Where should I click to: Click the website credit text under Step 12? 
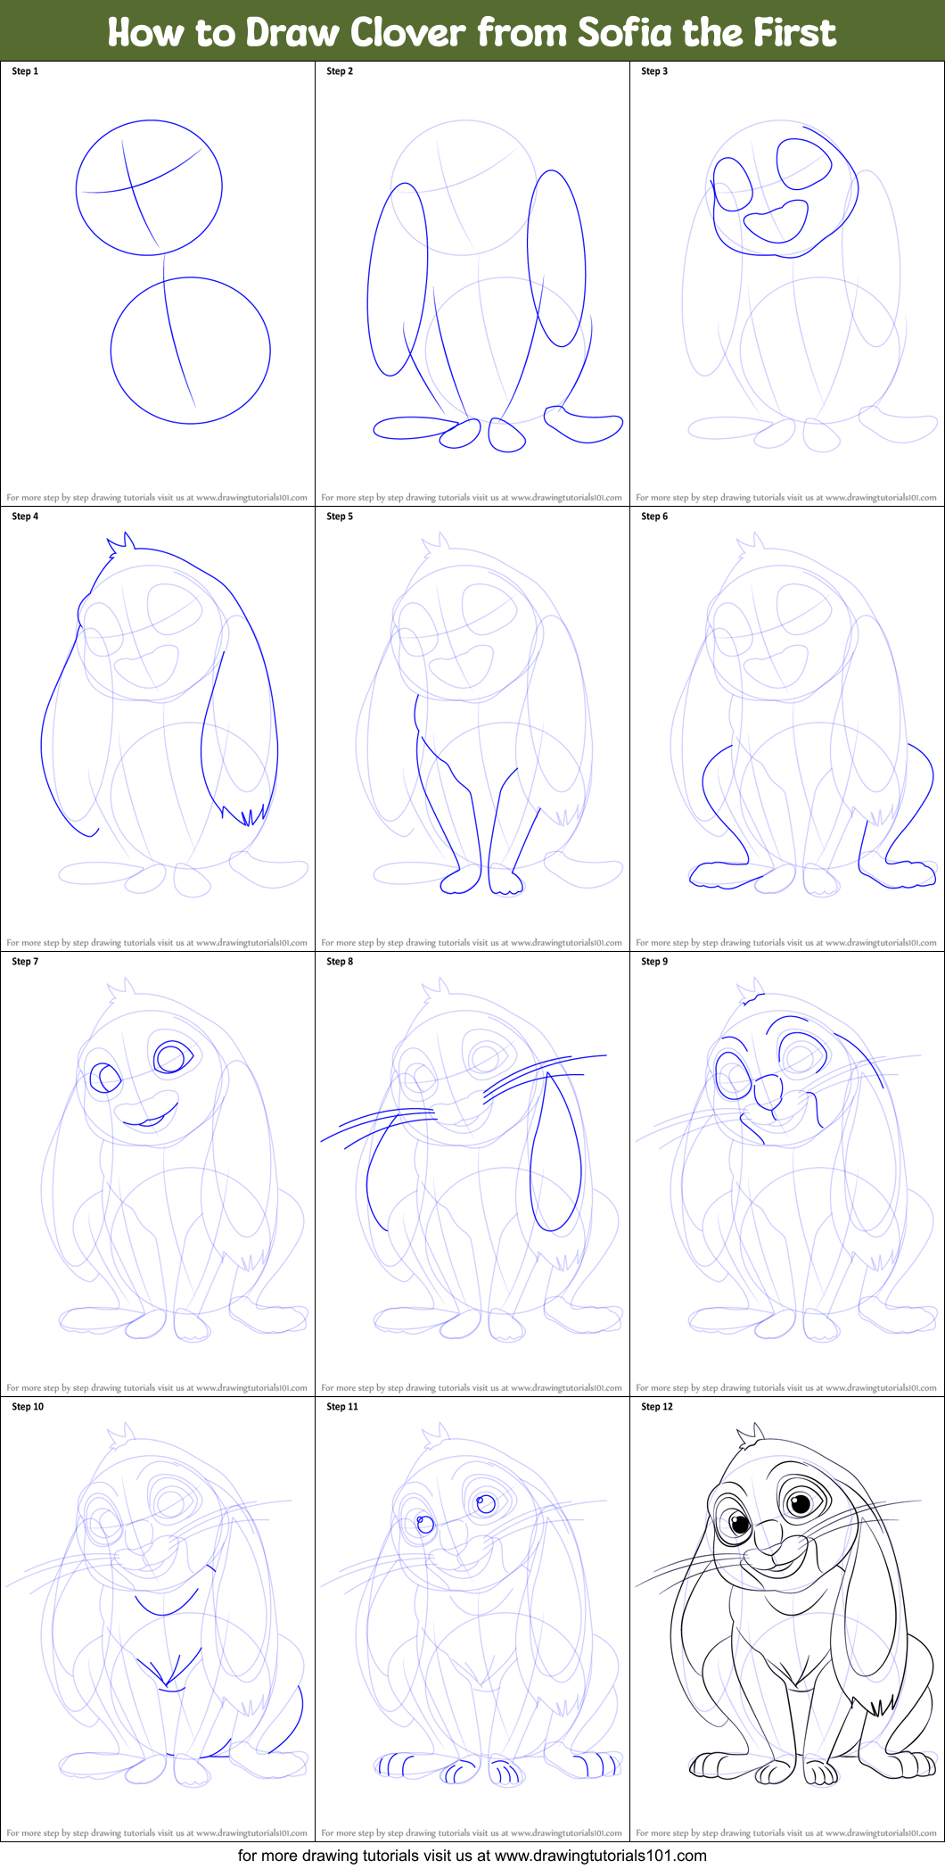pyautogui.click(x=786, y=1833)
